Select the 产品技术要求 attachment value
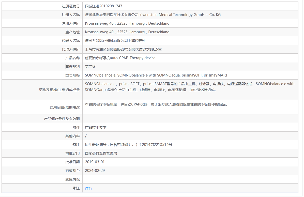Viewport: 304px width, 197px height. tap(96, 127)
